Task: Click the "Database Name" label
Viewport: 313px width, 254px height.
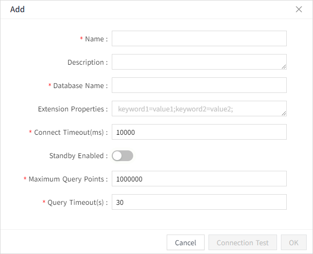Action: (78, 86)
